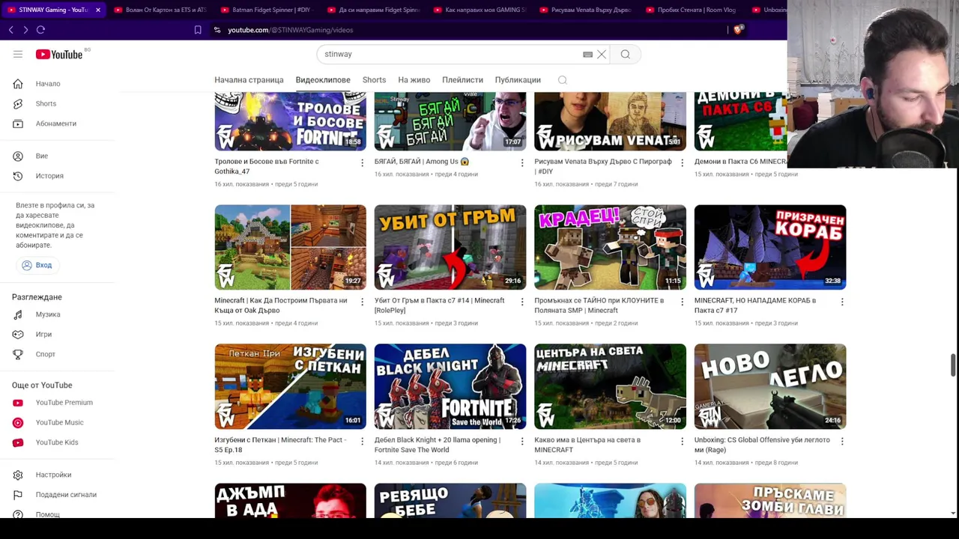Open the Абонаменти subscriptions icon
Viewport: 959px width, 539px height.
(x=18, y=124)
